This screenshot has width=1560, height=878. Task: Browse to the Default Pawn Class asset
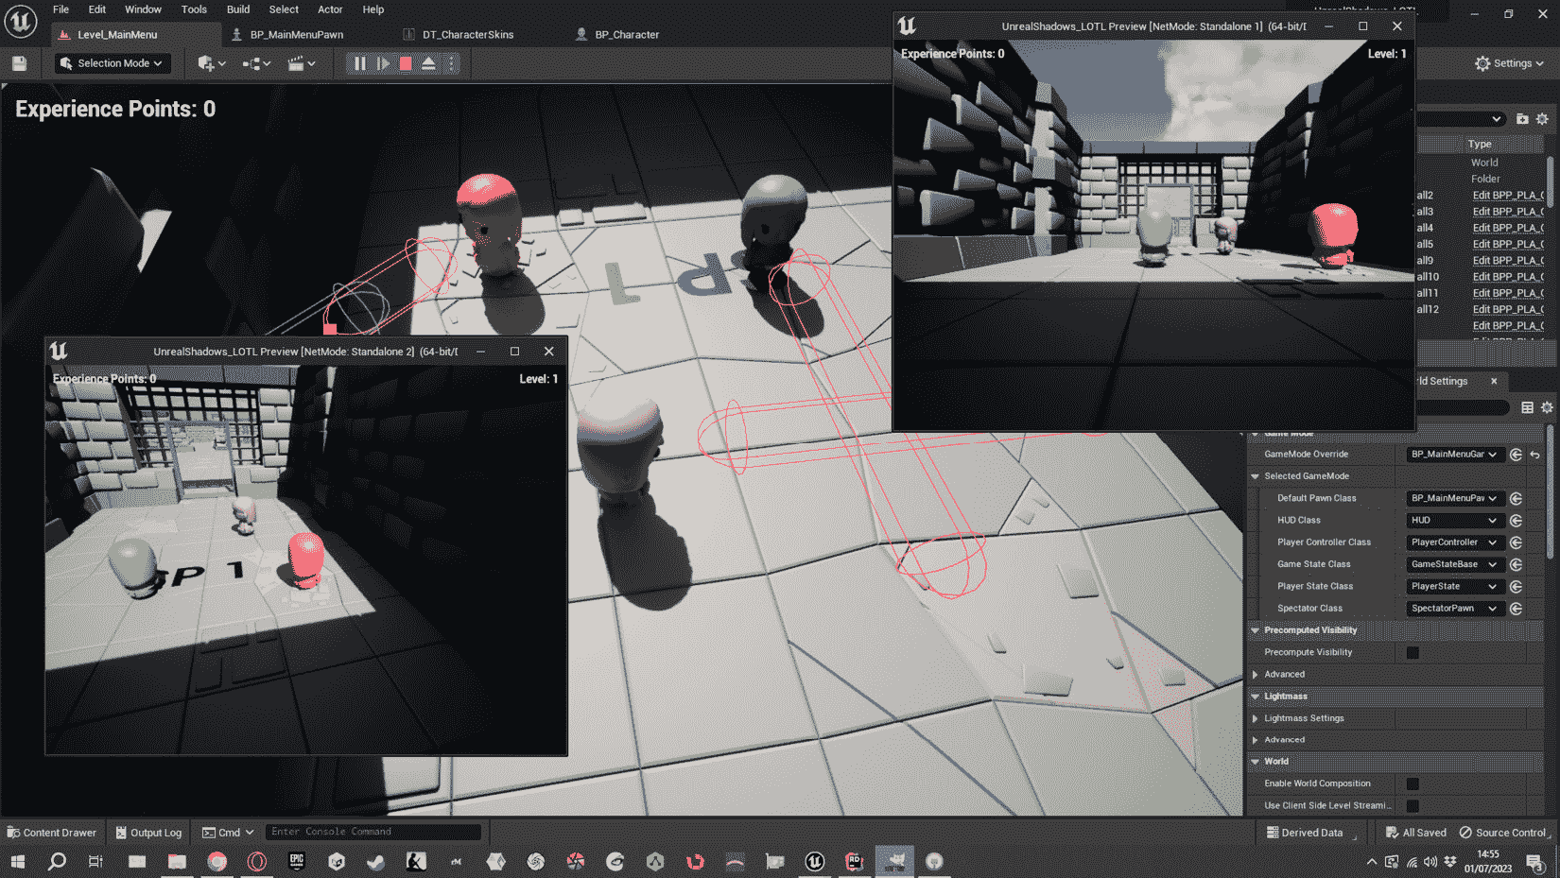click(x=1516, y=498)
